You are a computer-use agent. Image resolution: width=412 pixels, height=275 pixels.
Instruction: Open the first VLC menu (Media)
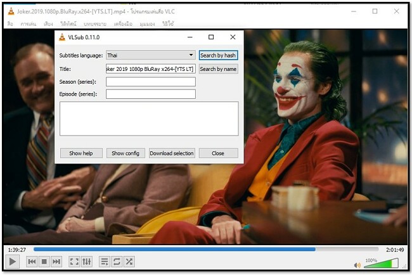click(x=10, y=24)
